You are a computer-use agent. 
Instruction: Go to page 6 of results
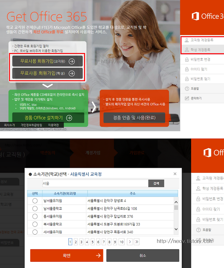pos(98,242)
